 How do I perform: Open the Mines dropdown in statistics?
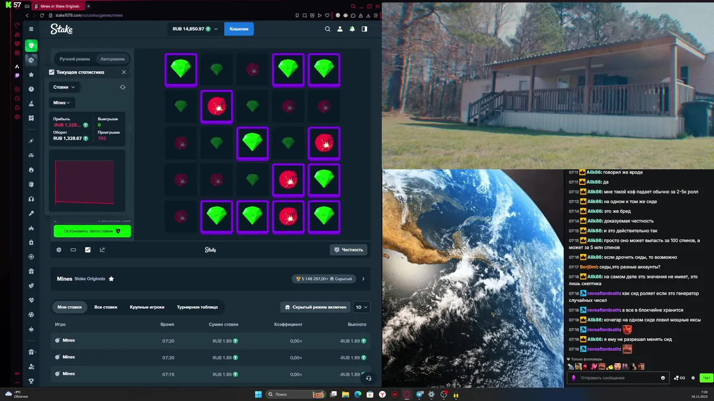pyautogui.click(x=62, y=102)
